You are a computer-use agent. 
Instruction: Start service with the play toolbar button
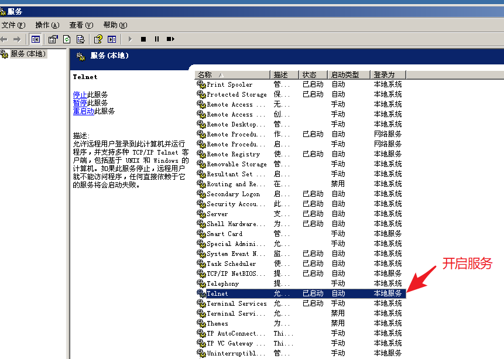point(130,39)
